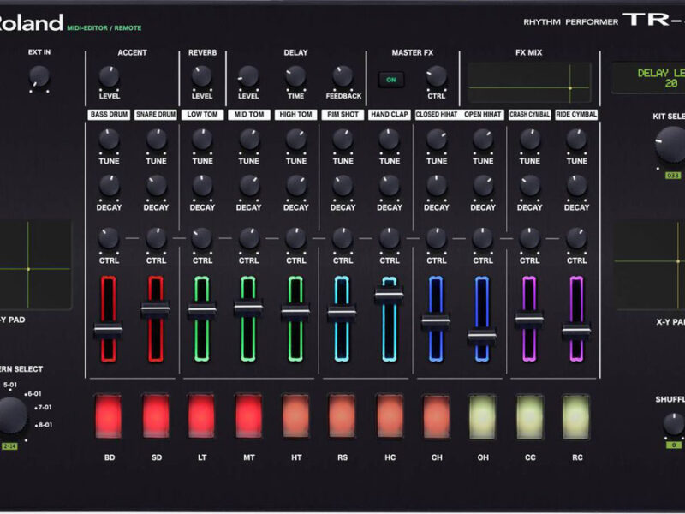This screenshot has width=685, height=514.
Task: Click the Bass Drum TUNE knob
Action: [109, 139]
